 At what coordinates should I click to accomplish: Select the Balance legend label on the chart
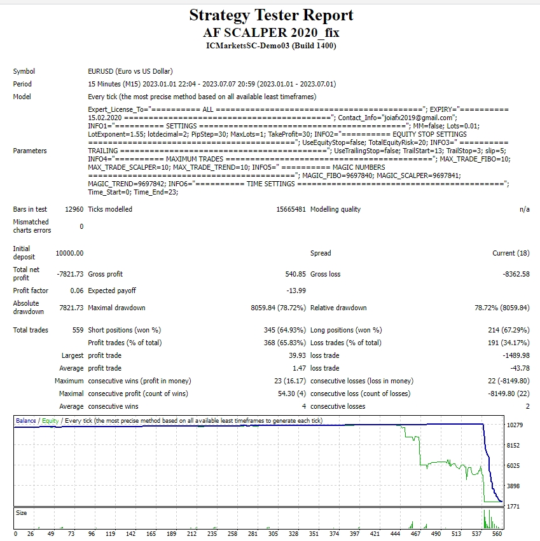26,421
